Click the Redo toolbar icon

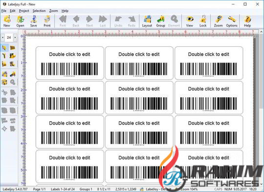point(132,21)
